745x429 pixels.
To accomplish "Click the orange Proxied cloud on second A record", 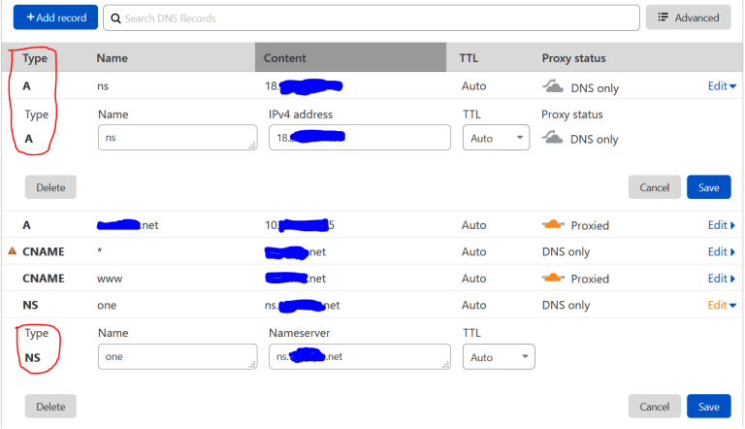I will (x=554, y=225).
